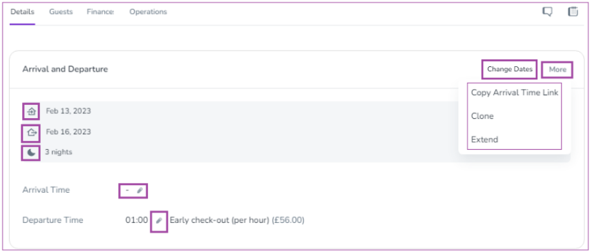
Task: Open the notes clipboard icon
Action: 573,12
